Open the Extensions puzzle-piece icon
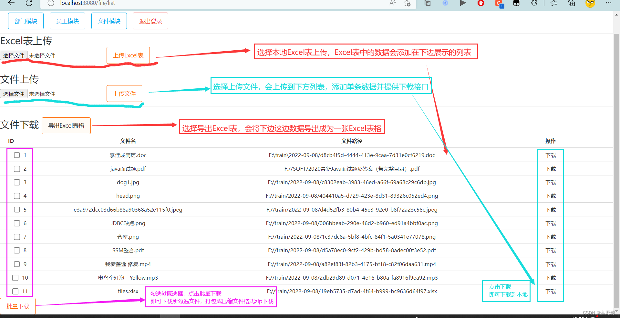This screenshot has height=318, width=620. [534, 3]
